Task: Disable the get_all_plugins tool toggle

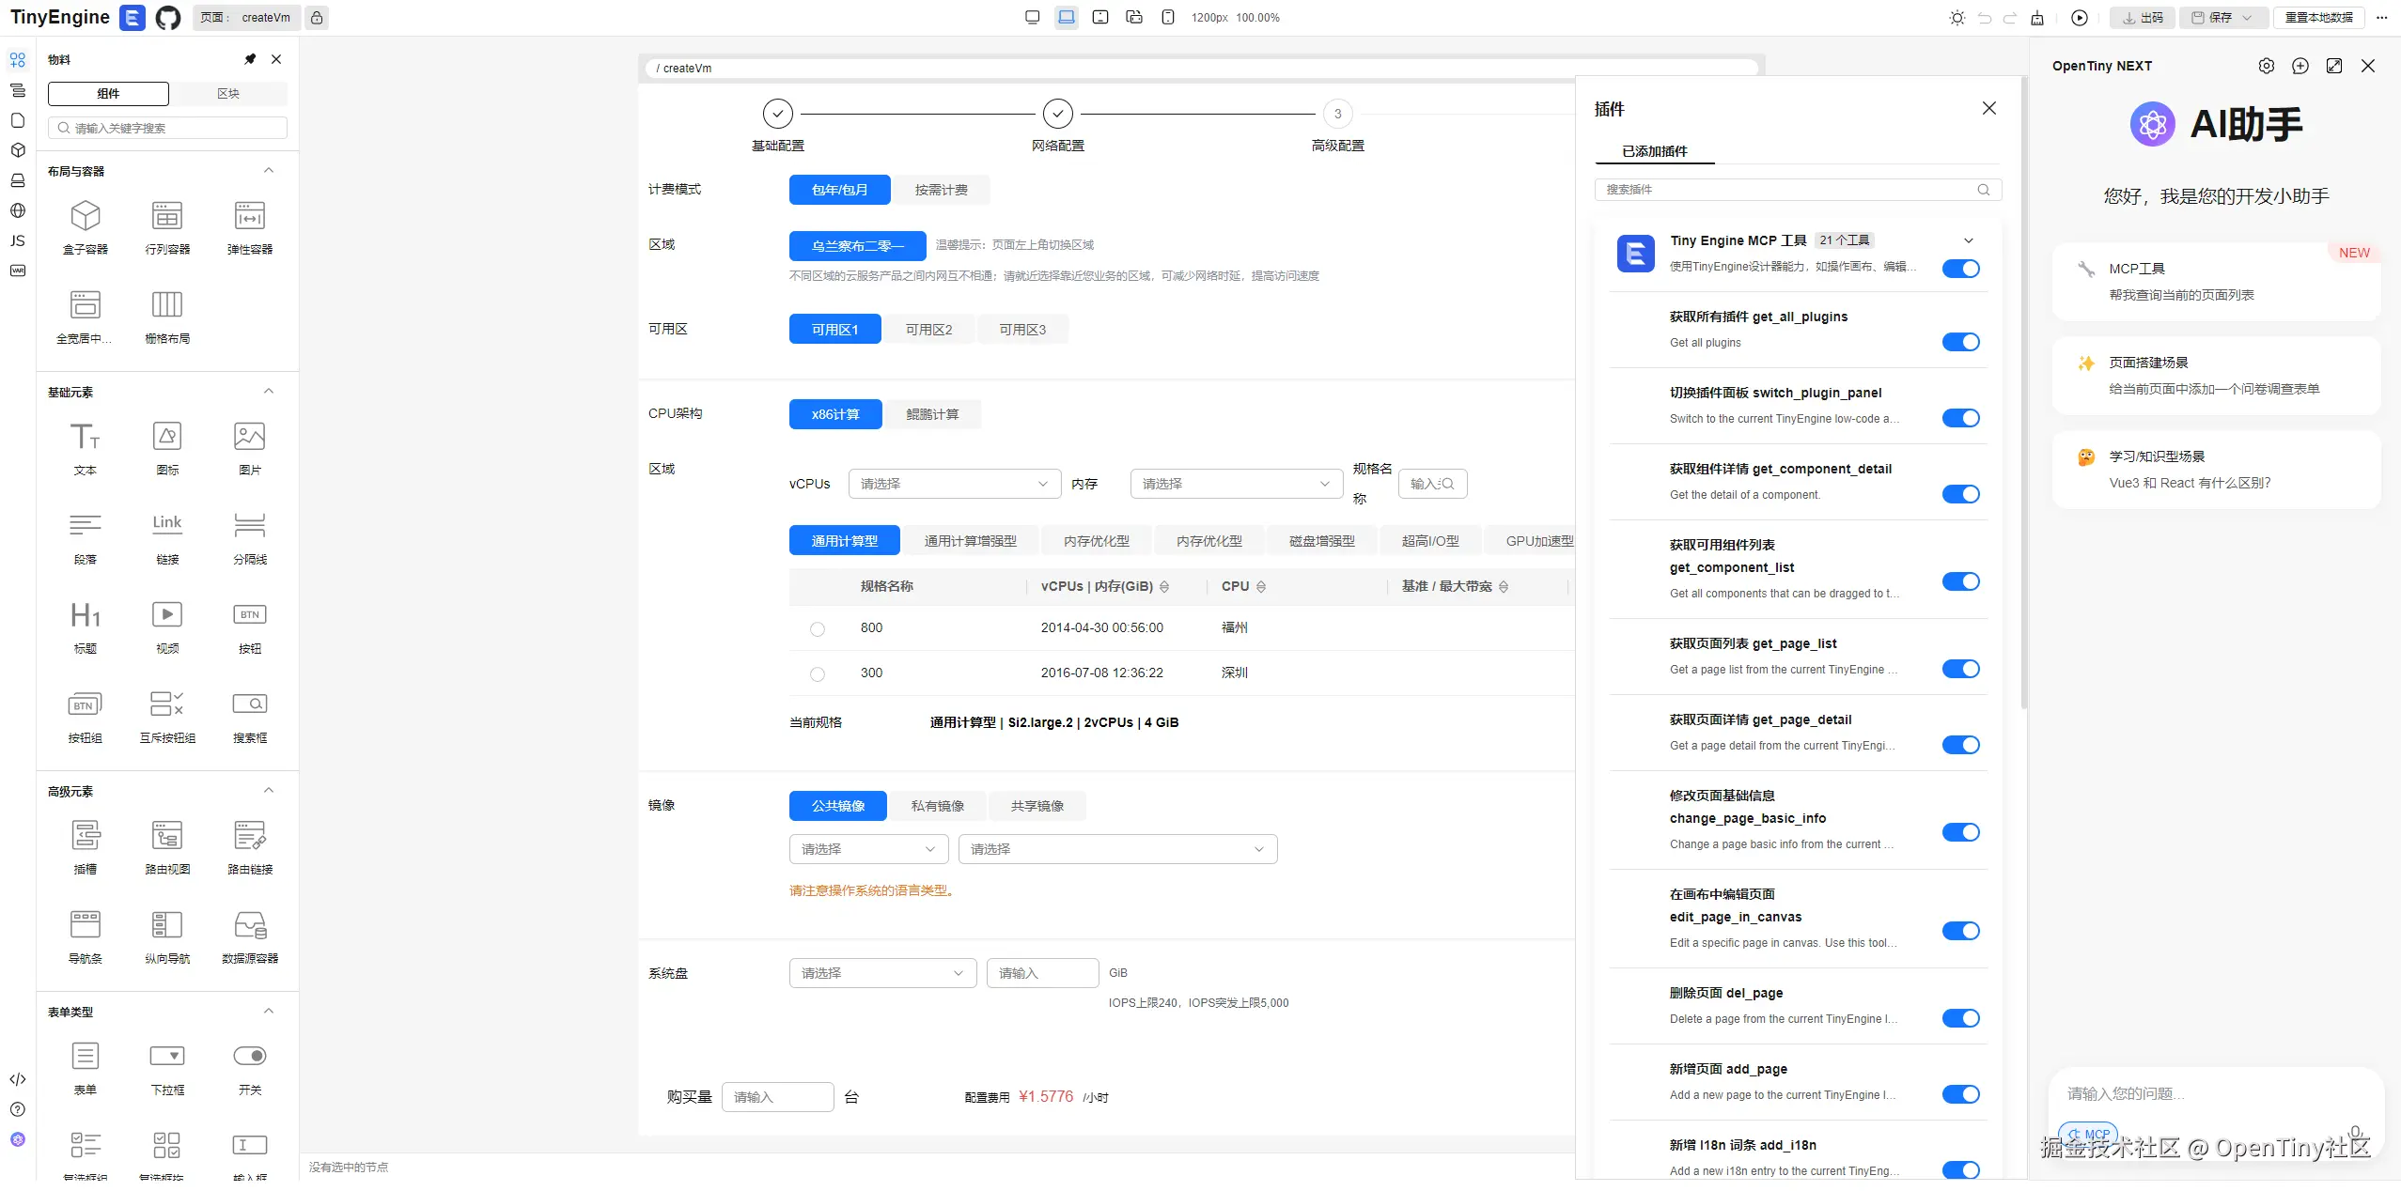Action: [1960, 342]
